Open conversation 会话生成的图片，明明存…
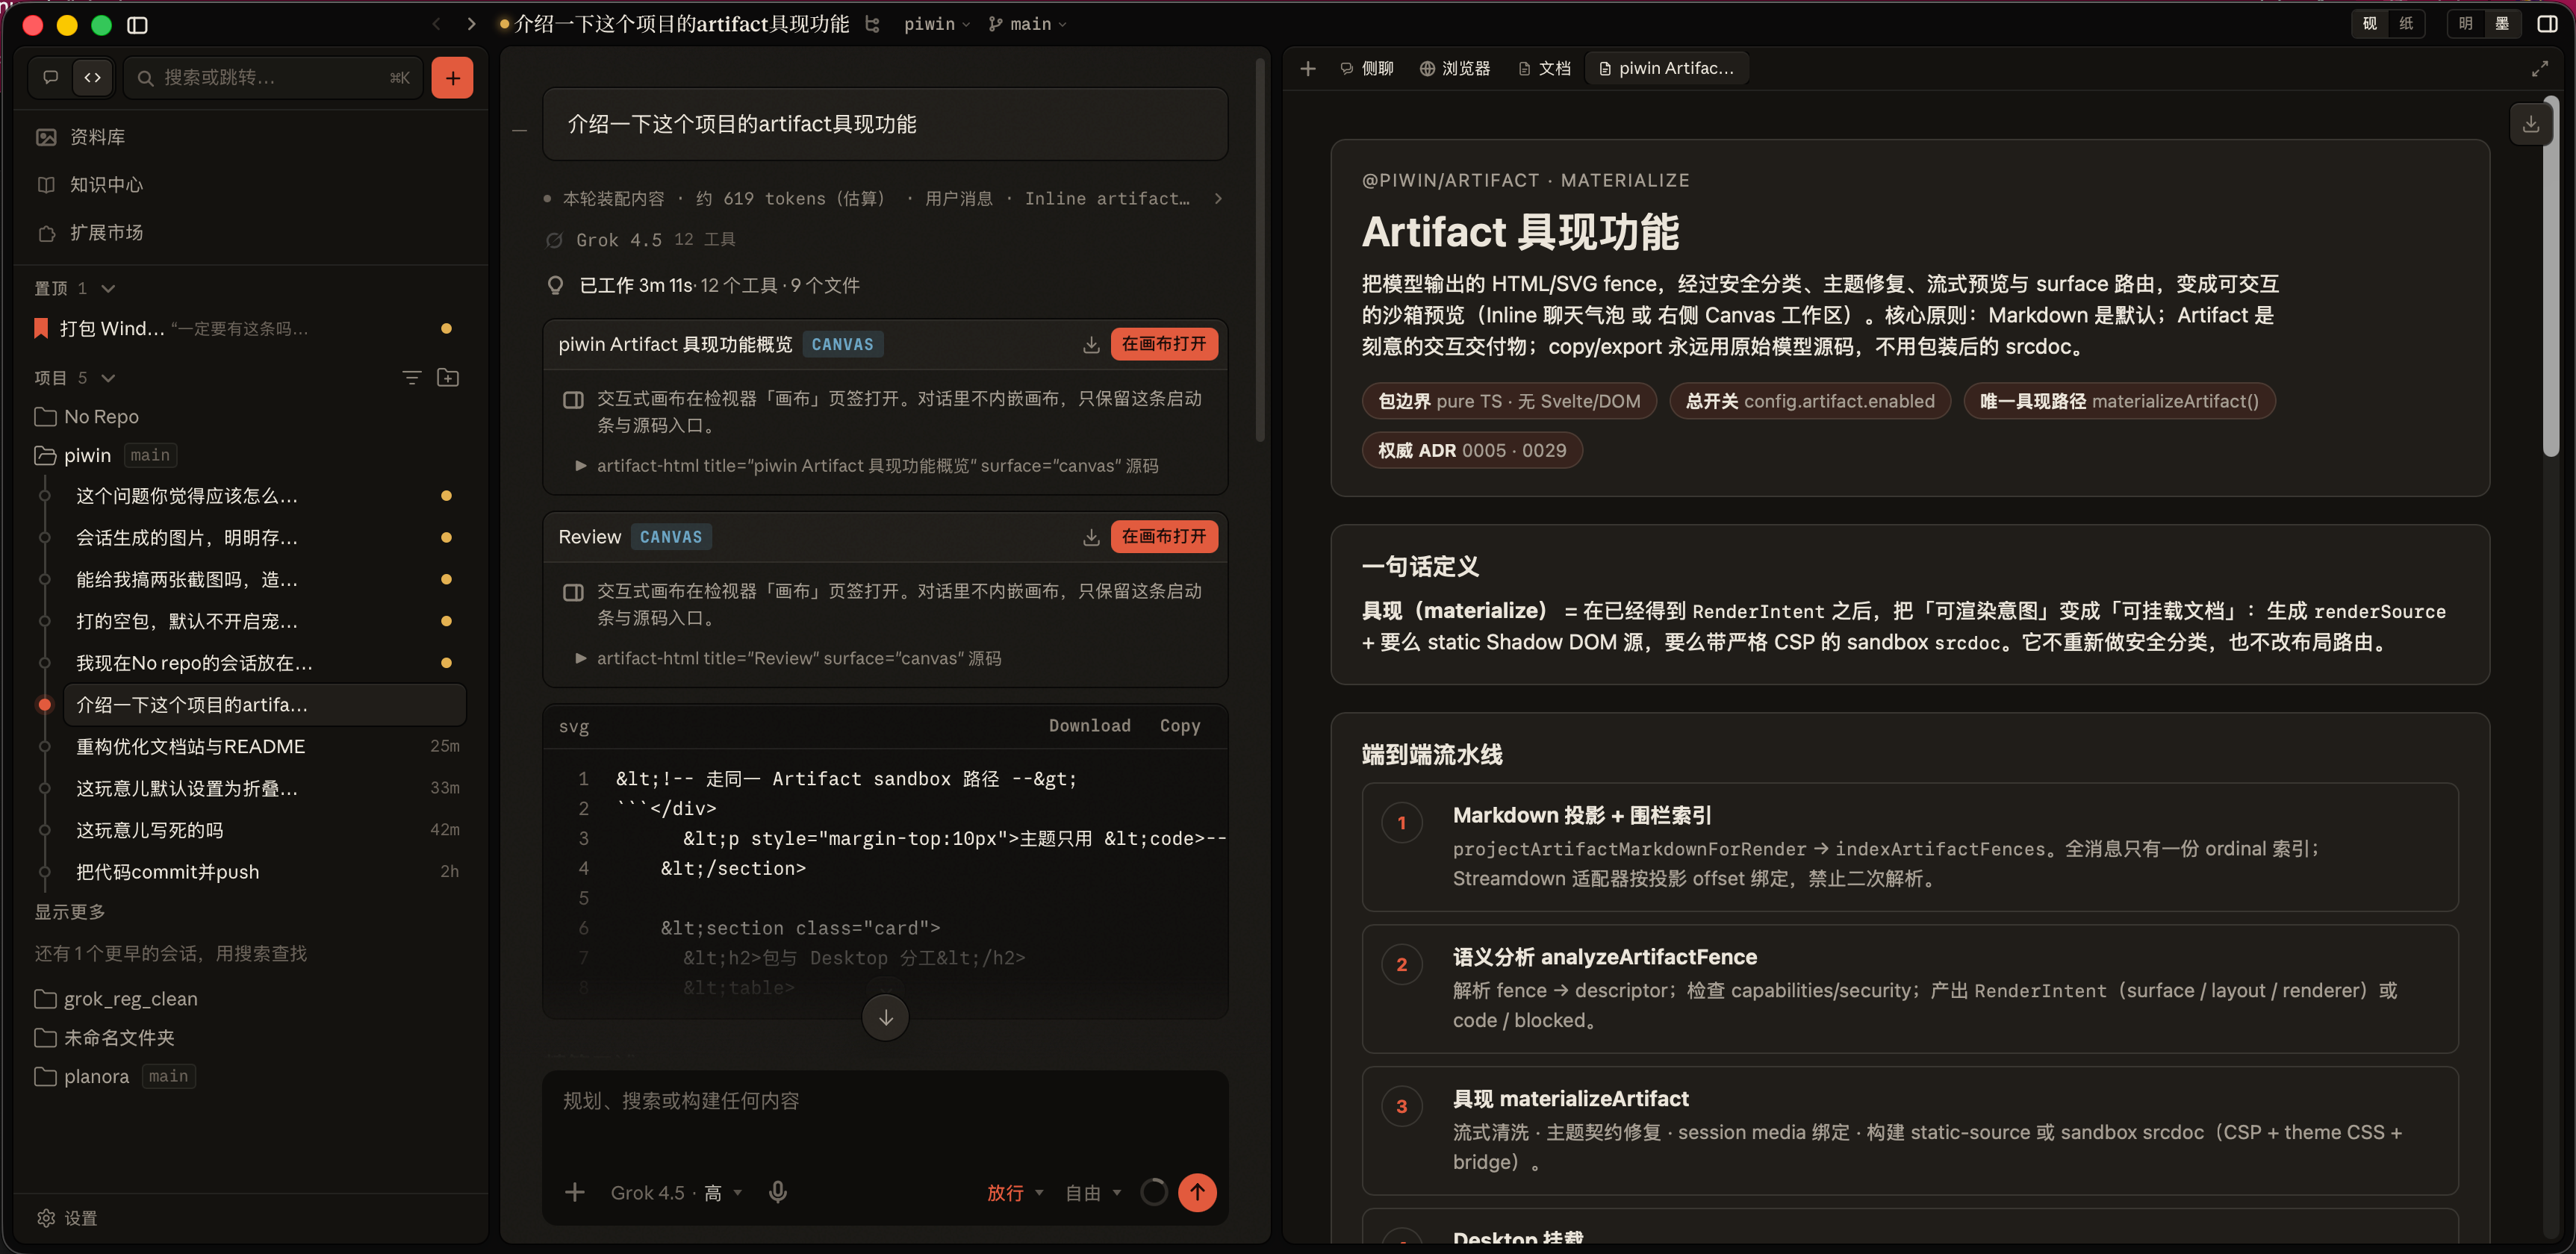2576x1254 pixels. coord(265,538)
